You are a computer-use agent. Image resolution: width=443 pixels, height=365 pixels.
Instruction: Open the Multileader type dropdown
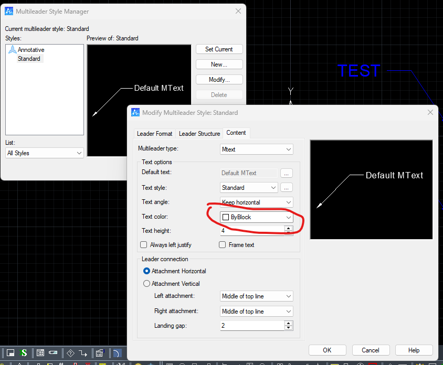tap(257, 149)
